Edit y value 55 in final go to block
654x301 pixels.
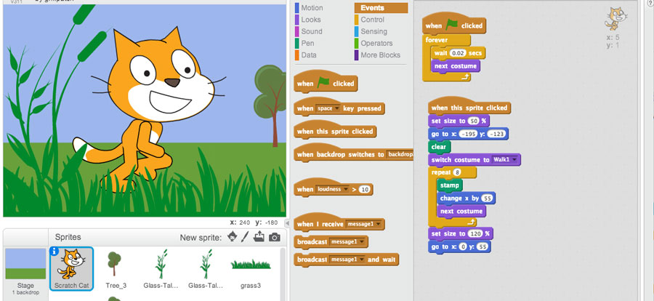point(483,246)
